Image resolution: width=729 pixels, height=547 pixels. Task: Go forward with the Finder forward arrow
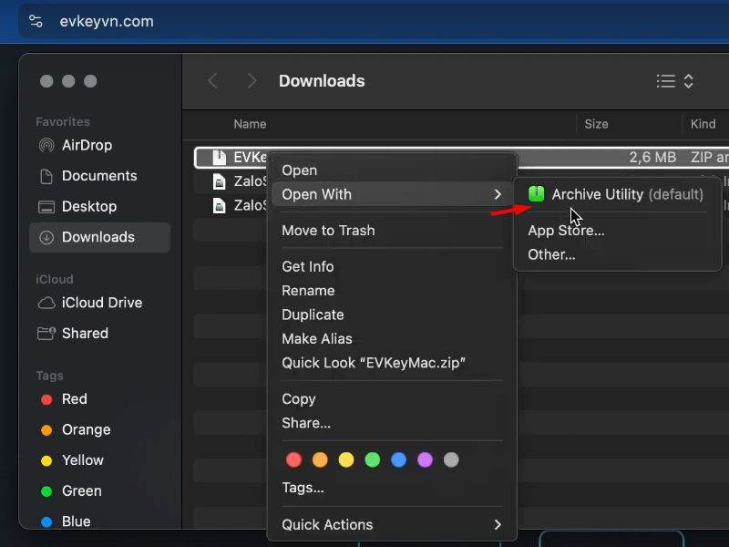[252, 81]
